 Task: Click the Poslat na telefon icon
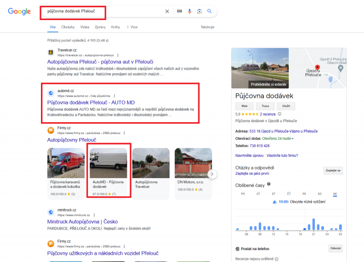click(237, 249)
